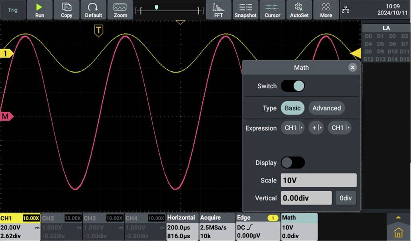This screenshot has height=241, width=411.
Task: Run AutoSet to auto-configure waveforms
Action: tap(299, 10)
